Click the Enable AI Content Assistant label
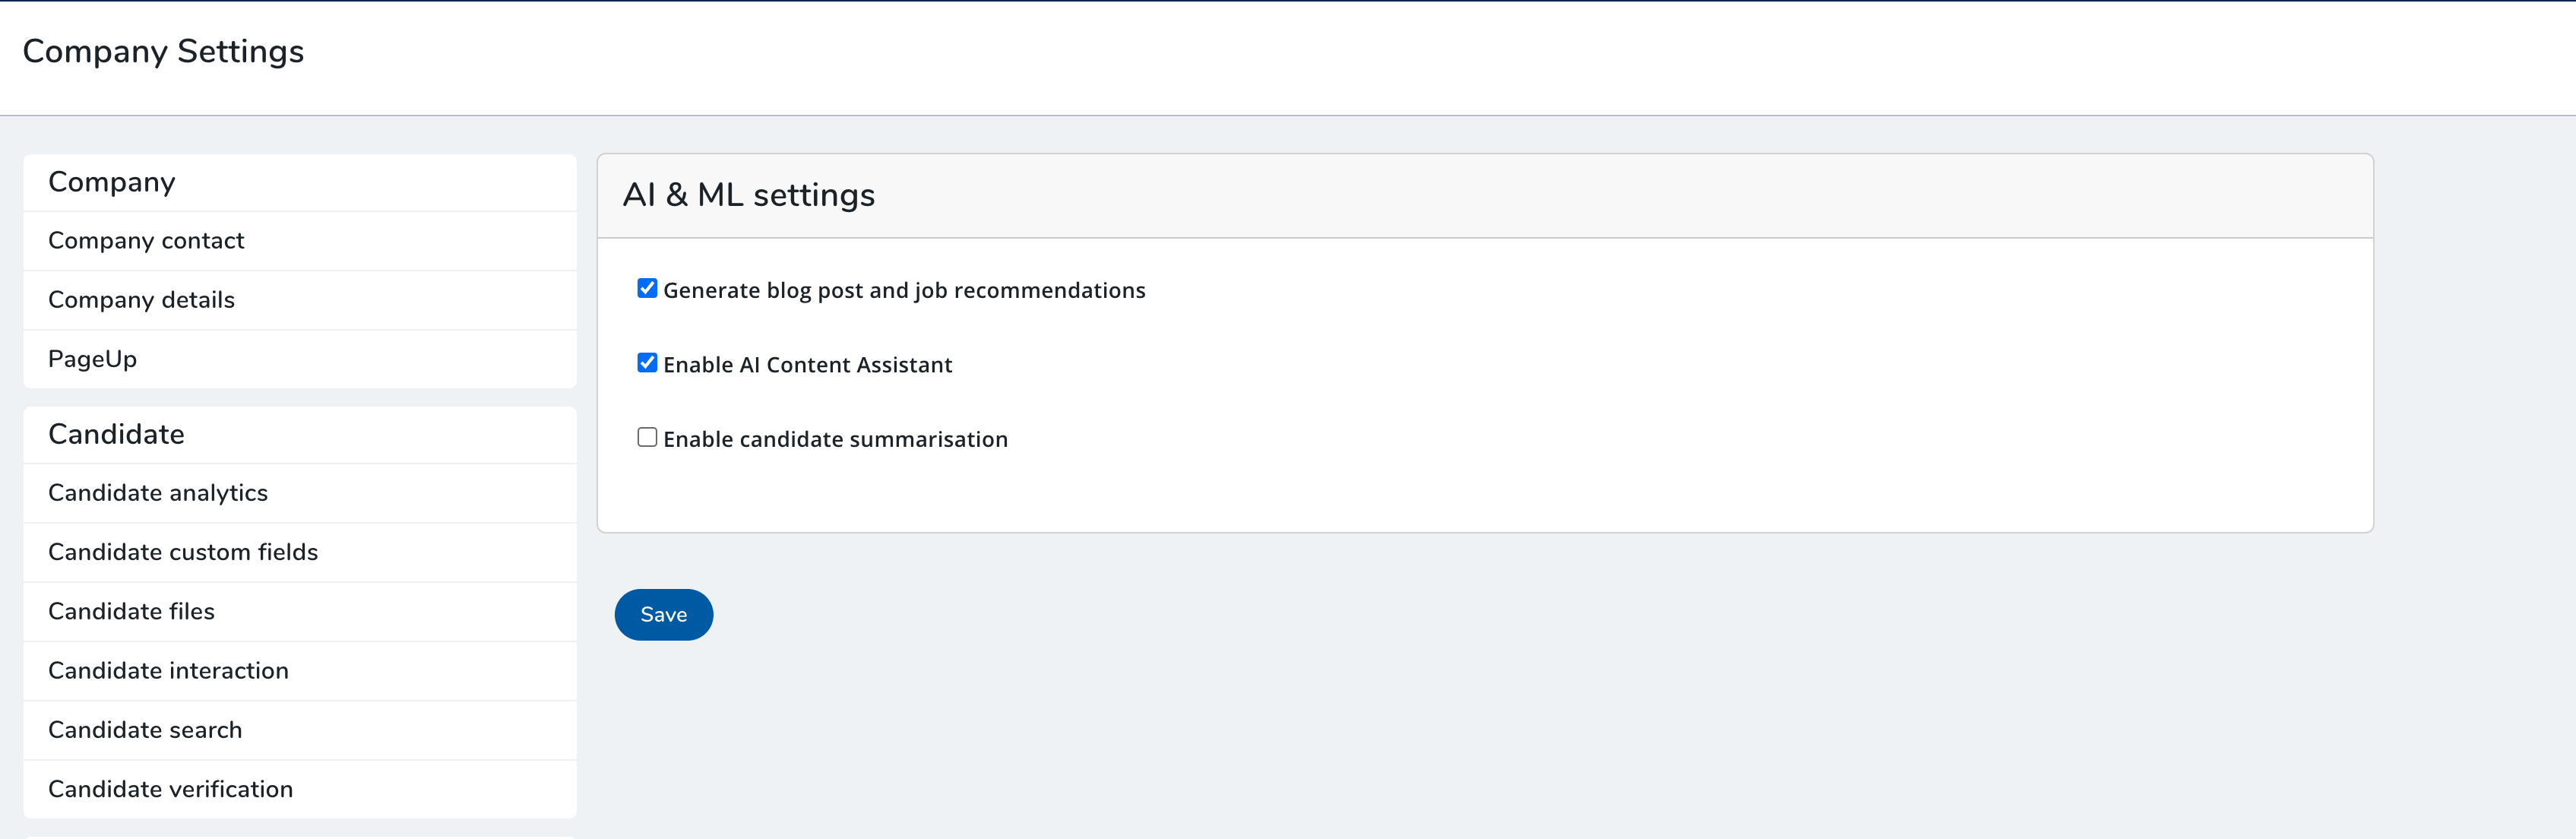The height and width of the screenshot is (839, 2576). tap(807, 365)
